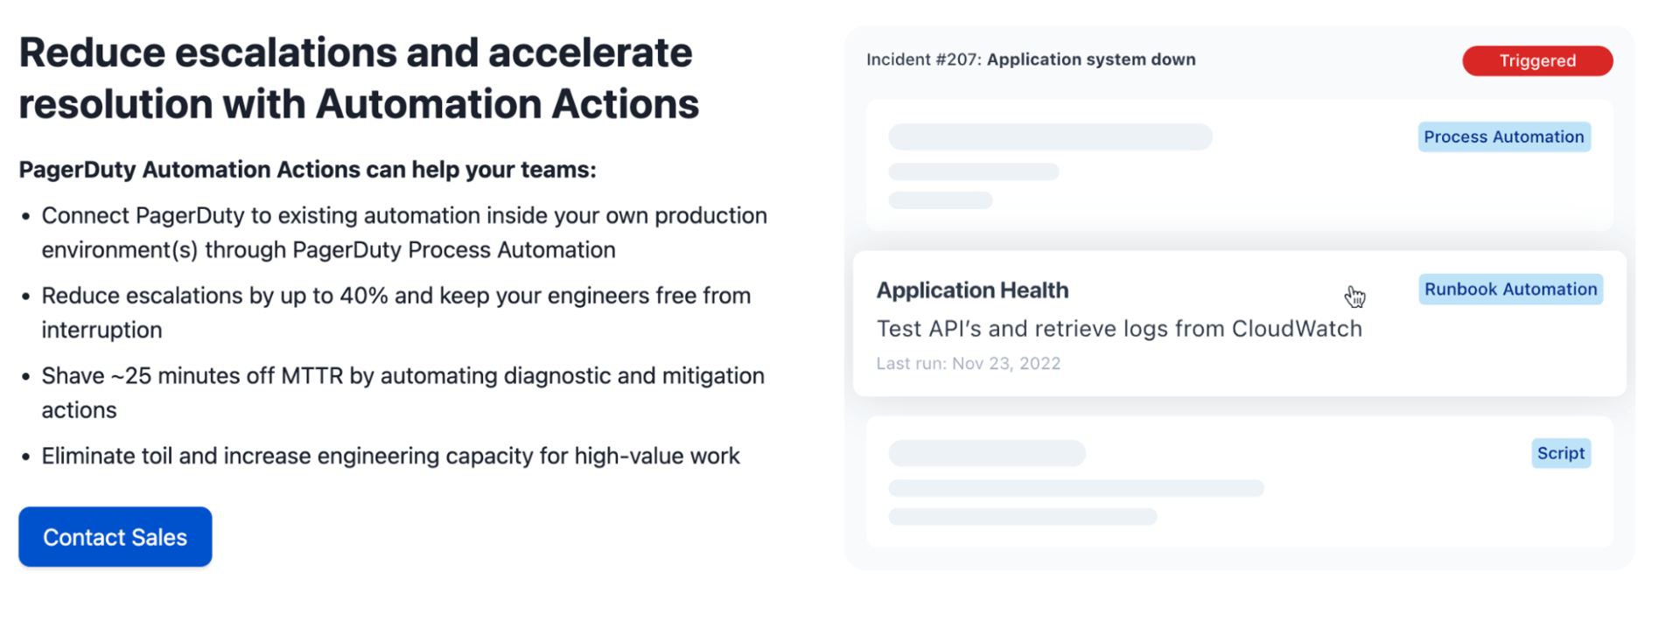1680x621 pixels.
Task: Click the Script tag label
Action: 1560,453
